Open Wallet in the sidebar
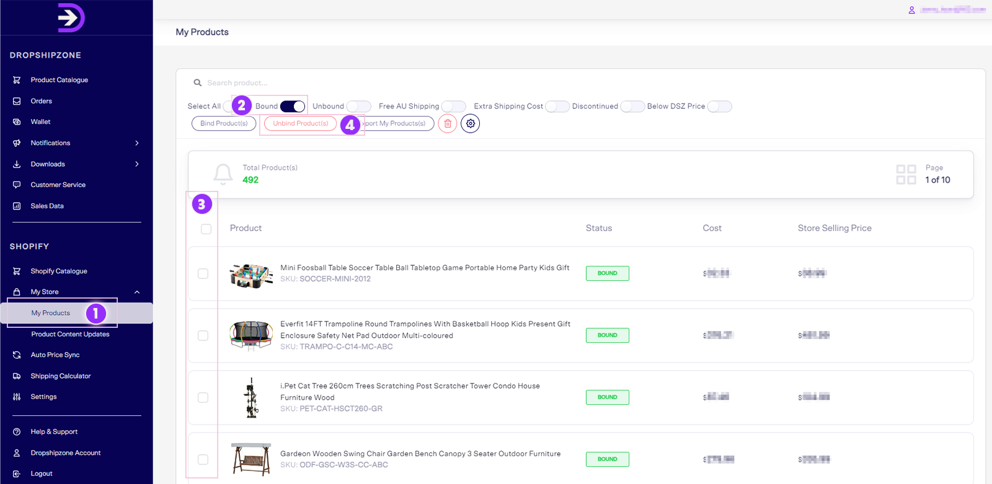 [40, 122]
